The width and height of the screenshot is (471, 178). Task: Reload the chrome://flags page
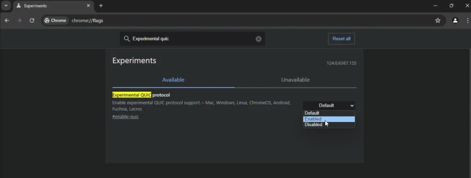coord(32,20)
